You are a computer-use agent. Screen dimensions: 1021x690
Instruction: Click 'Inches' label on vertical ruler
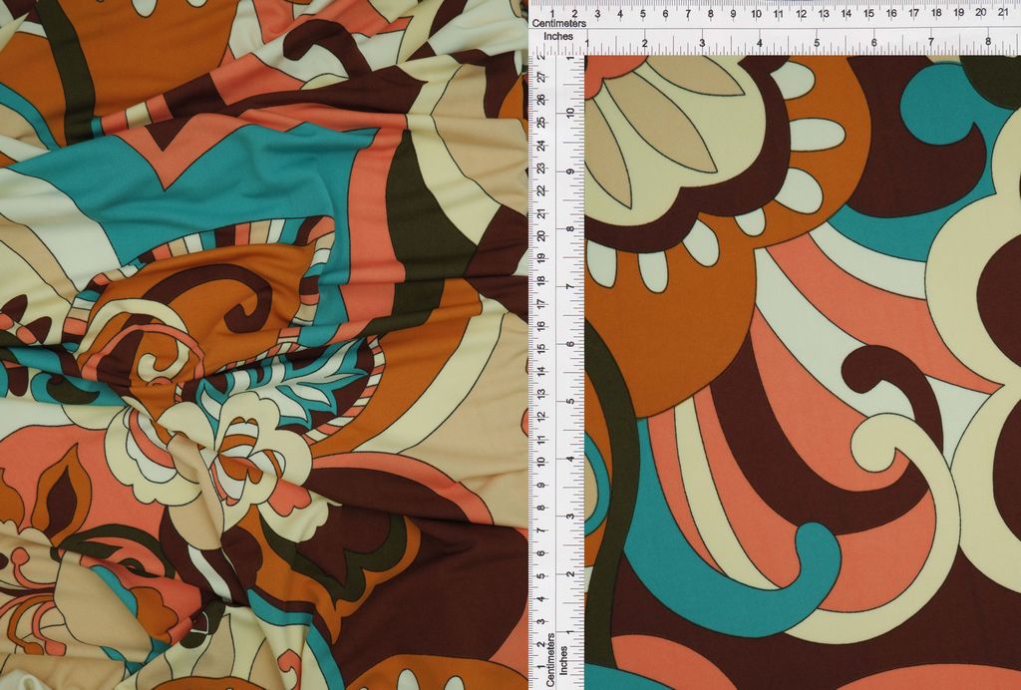tap(564, 659)
